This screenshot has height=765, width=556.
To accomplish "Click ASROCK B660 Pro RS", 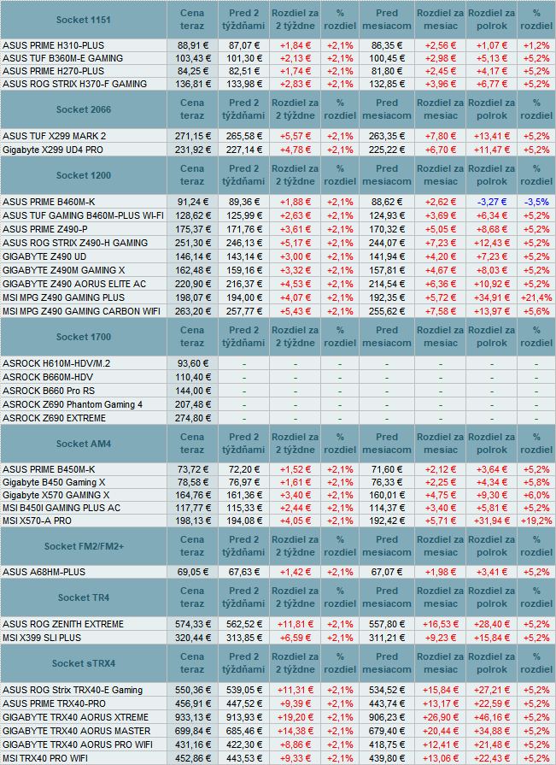I will pyautogui.click(x=49, y=391).
